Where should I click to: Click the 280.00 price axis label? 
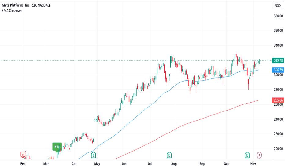(278, 89)
